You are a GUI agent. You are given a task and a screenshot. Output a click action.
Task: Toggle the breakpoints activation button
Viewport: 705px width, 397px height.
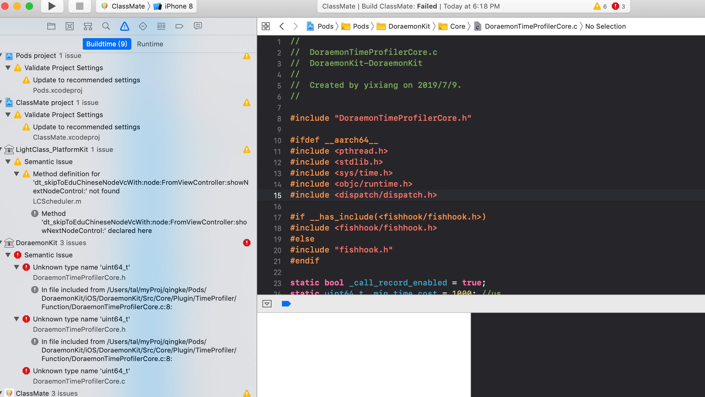[x=286, y=304]
